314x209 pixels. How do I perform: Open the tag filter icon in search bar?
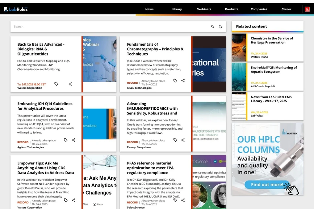click(220, 26)
